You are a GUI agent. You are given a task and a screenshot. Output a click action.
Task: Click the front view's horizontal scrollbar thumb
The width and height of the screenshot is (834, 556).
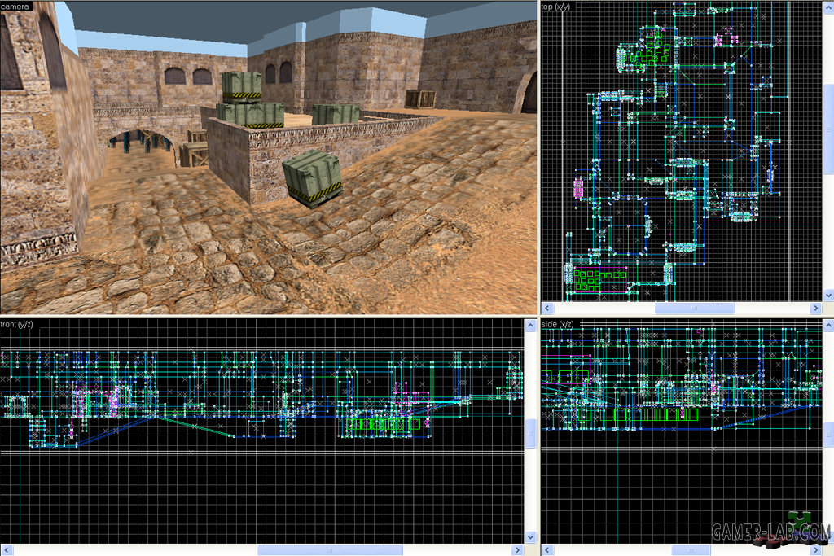[x=330, y=550]
